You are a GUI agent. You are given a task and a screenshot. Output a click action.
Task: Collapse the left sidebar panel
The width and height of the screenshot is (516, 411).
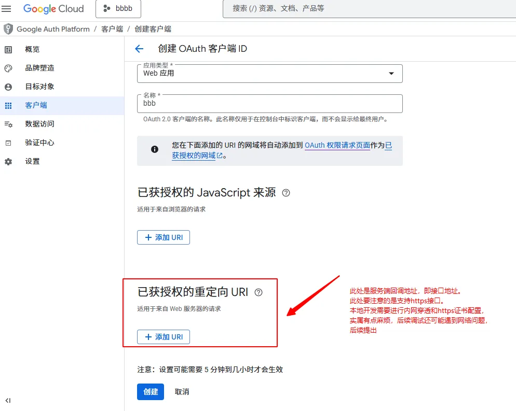[x=8, y=400]
